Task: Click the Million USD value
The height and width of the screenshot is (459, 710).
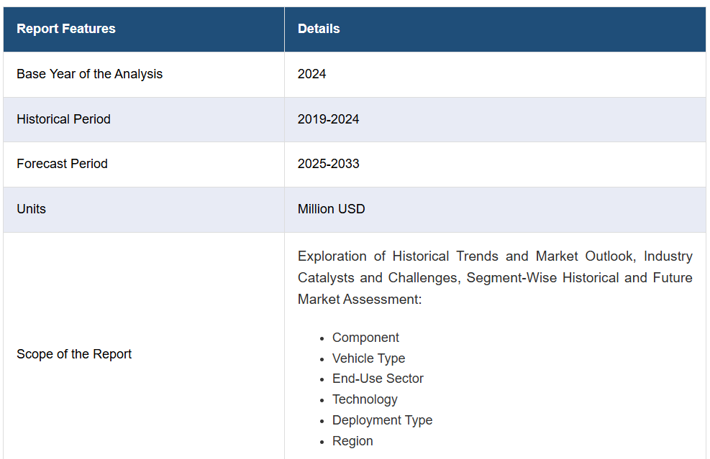Action: point(331,209)
